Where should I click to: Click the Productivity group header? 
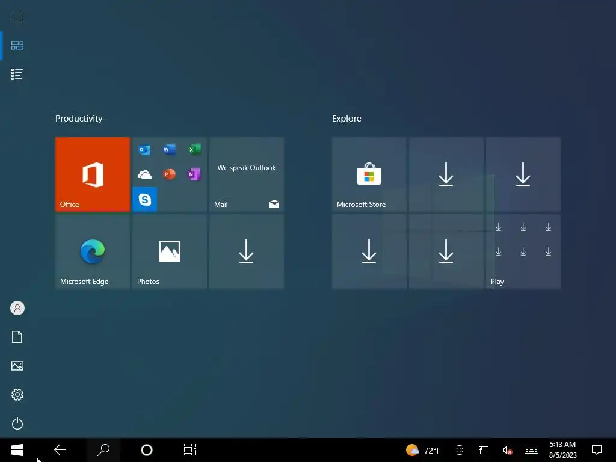tap(79, 119)
